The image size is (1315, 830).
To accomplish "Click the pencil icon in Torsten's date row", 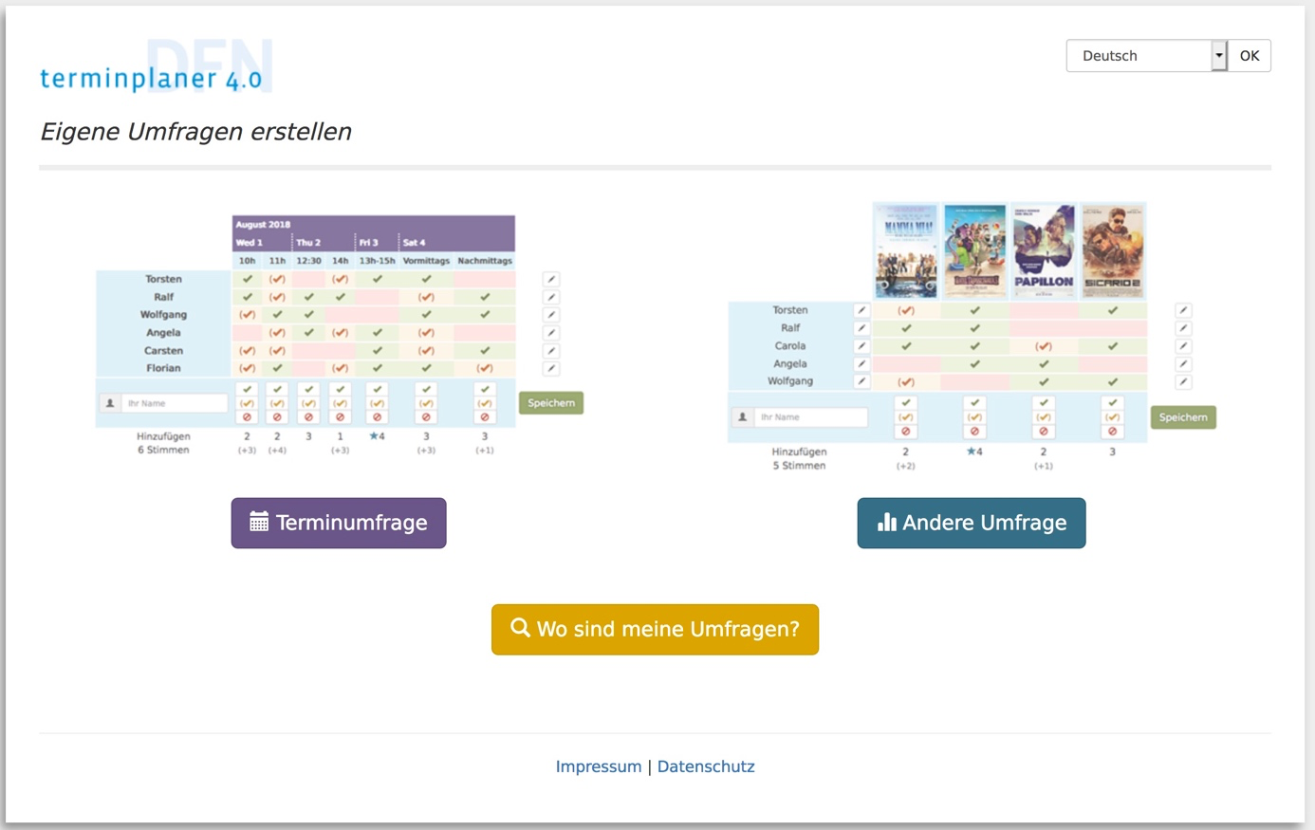I will click(x=551, y=279).
